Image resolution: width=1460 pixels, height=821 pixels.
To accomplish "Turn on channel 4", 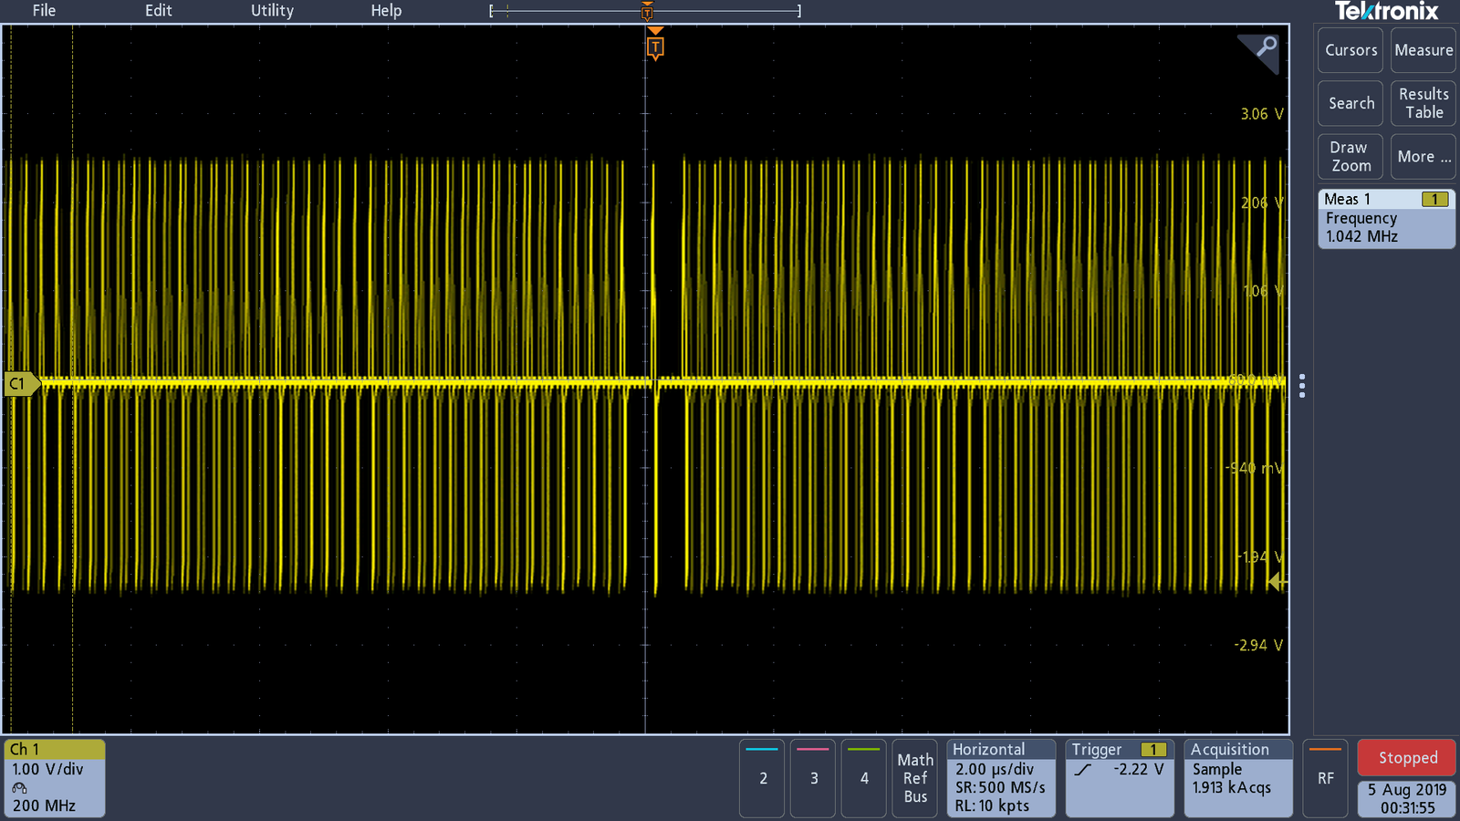I will tap(864, 777).
